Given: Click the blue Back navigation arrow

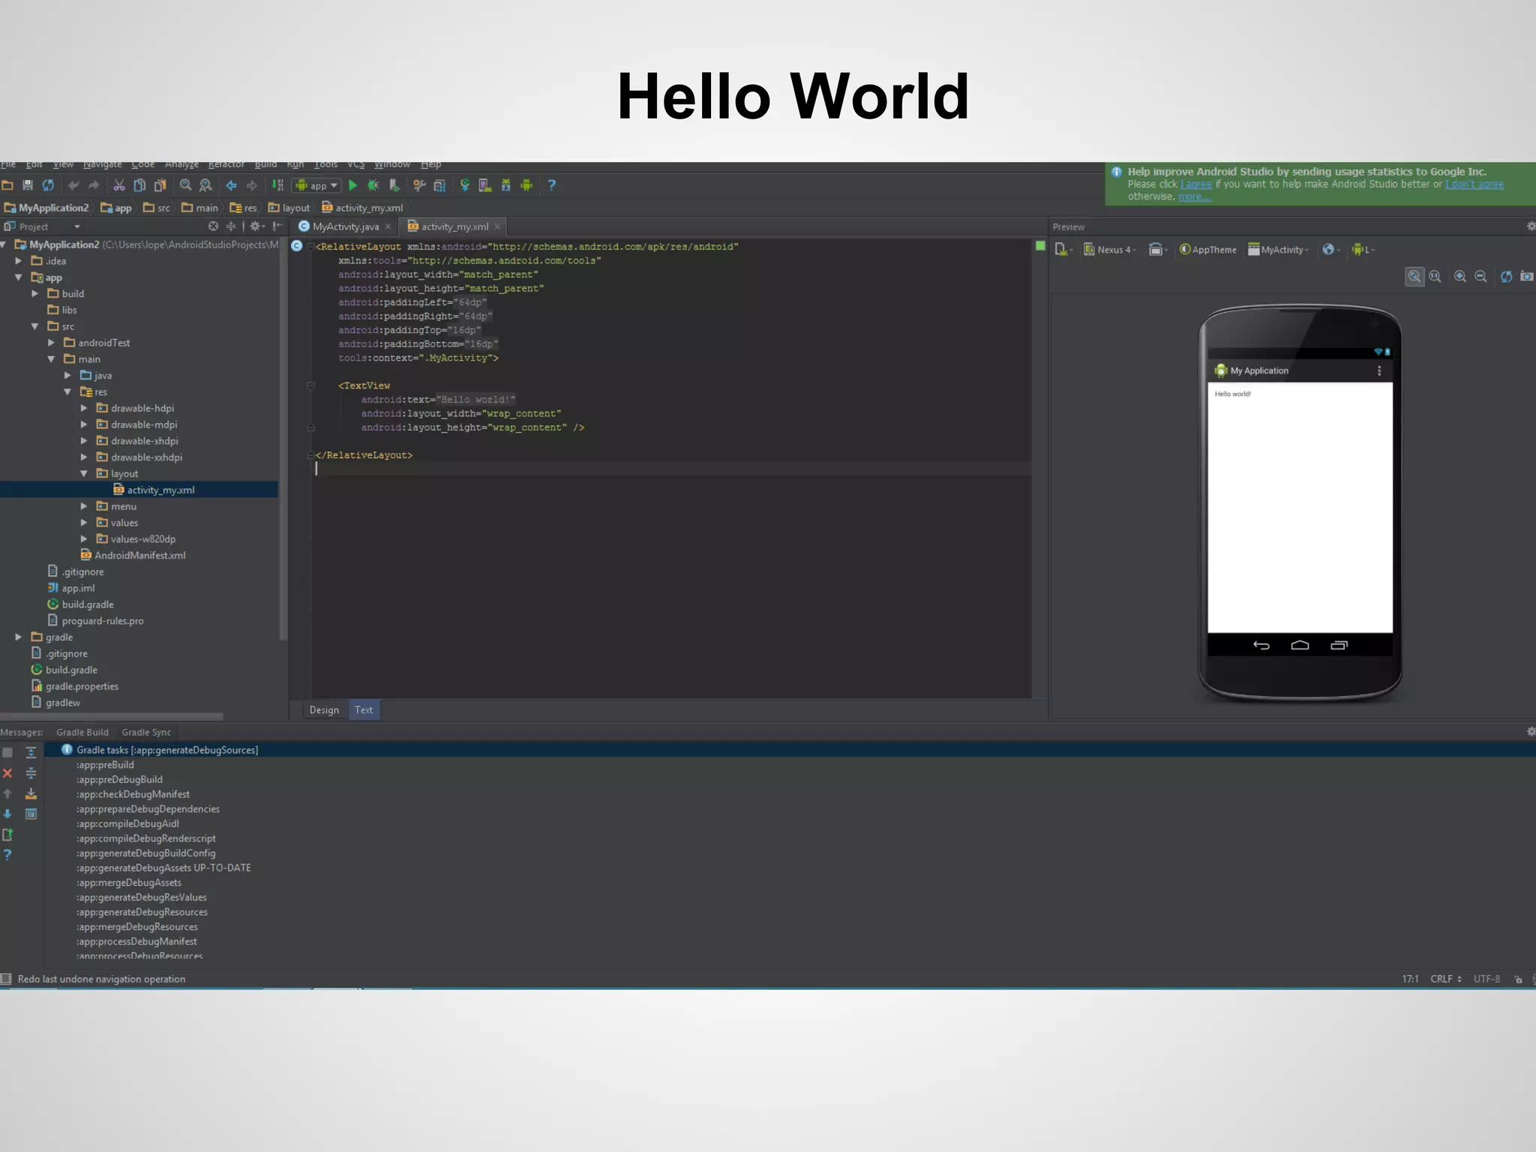Looking at the screenshot, I should 231,185.
